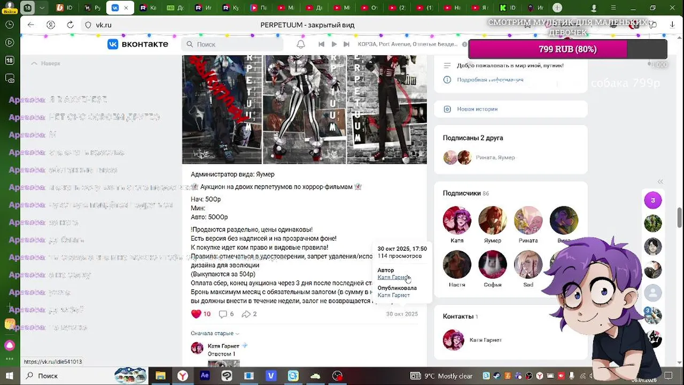The image size is (684, 385).
Task: Open contact Катя Гарнет
Action: point(472,340)
